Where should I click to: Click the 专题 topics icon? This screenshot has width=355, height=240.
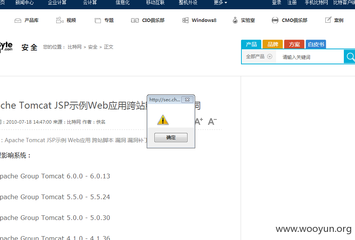(97, 20)
